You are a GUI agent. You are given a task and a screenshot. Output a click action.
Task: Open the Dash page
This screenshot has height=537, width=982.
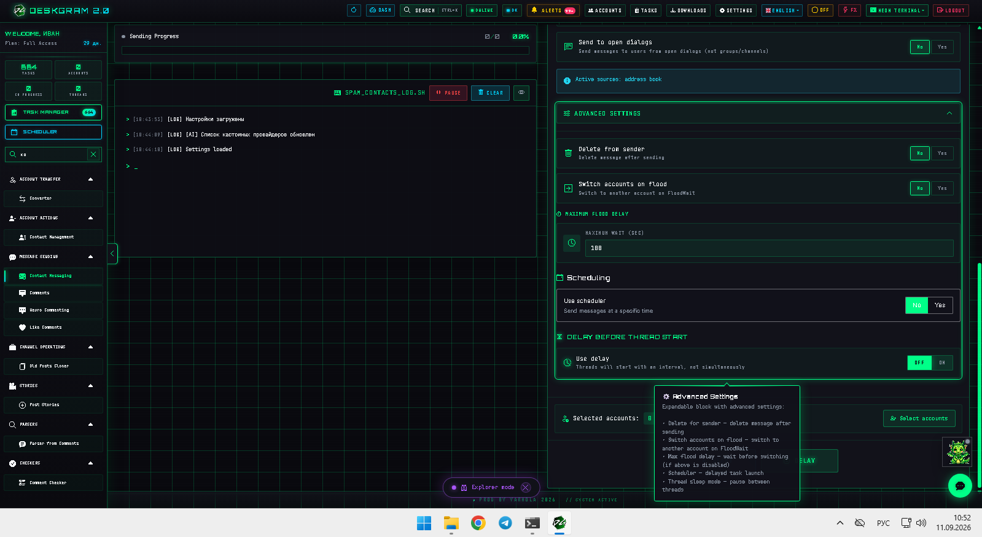381,10
